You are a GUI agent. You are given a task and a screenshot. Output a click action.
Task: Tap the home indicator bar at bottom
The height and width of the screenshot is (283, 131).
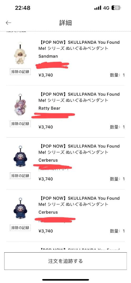(66, 280)
